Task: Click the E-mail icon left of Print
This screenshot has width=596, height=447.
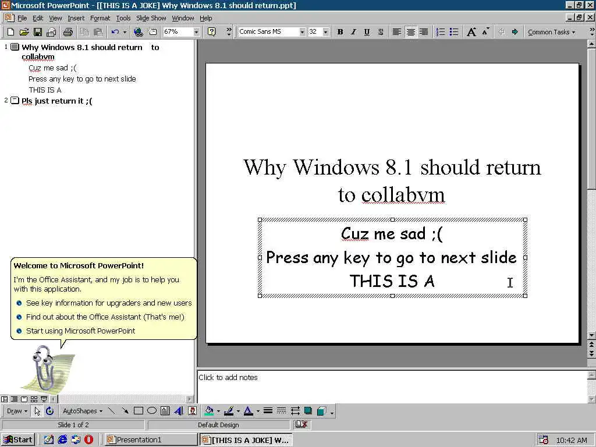Action: pyautogui.click(x=51, y=32)
